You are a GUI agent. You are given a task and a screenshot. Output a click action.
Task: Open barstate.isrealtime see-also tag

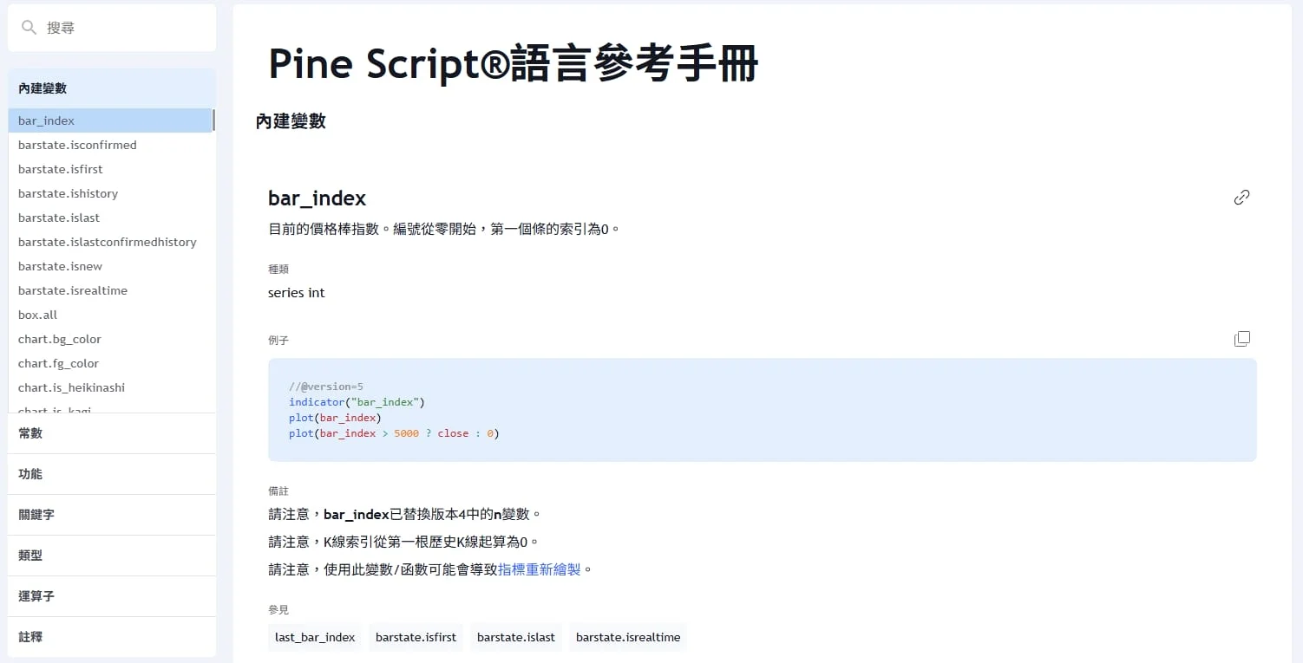click(x=628, y=637)
